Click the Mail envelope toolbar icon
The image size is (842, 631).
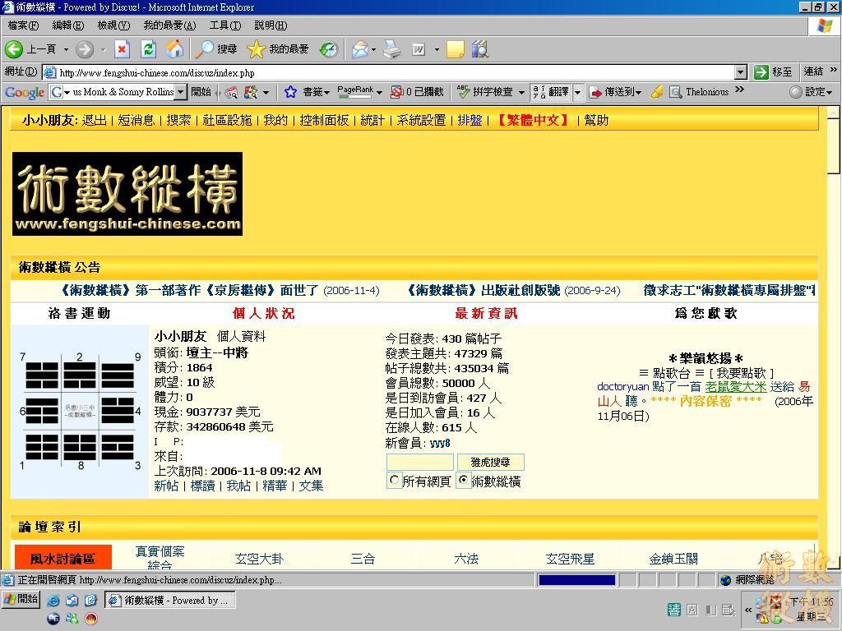(x=359, y=49)
